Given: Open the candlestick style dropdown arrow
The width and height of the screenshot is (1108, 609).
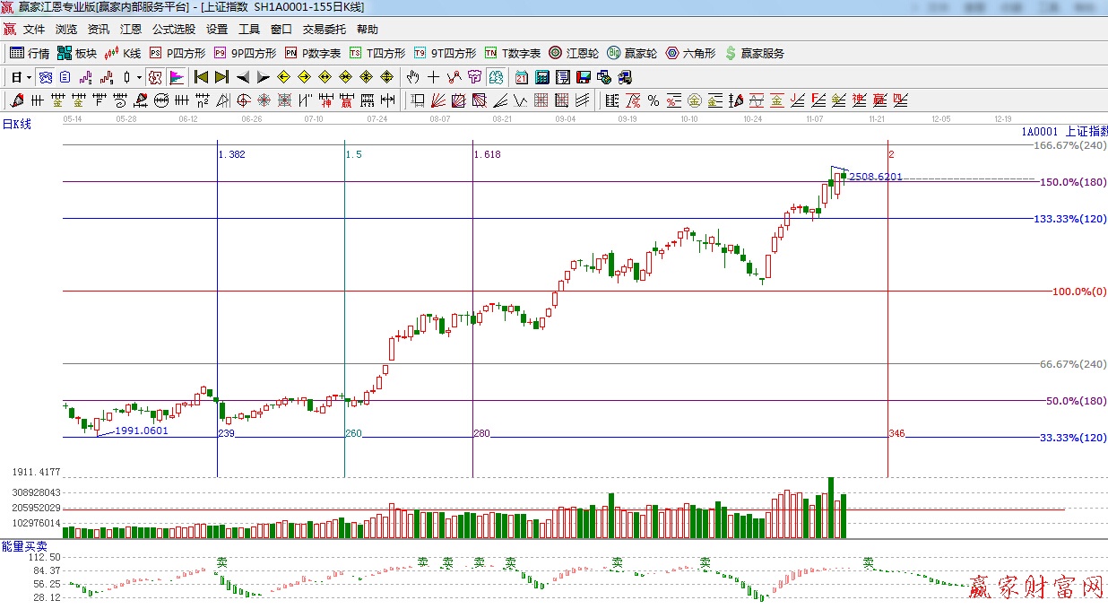Looking at the screenshot, I should coord(139,76).
